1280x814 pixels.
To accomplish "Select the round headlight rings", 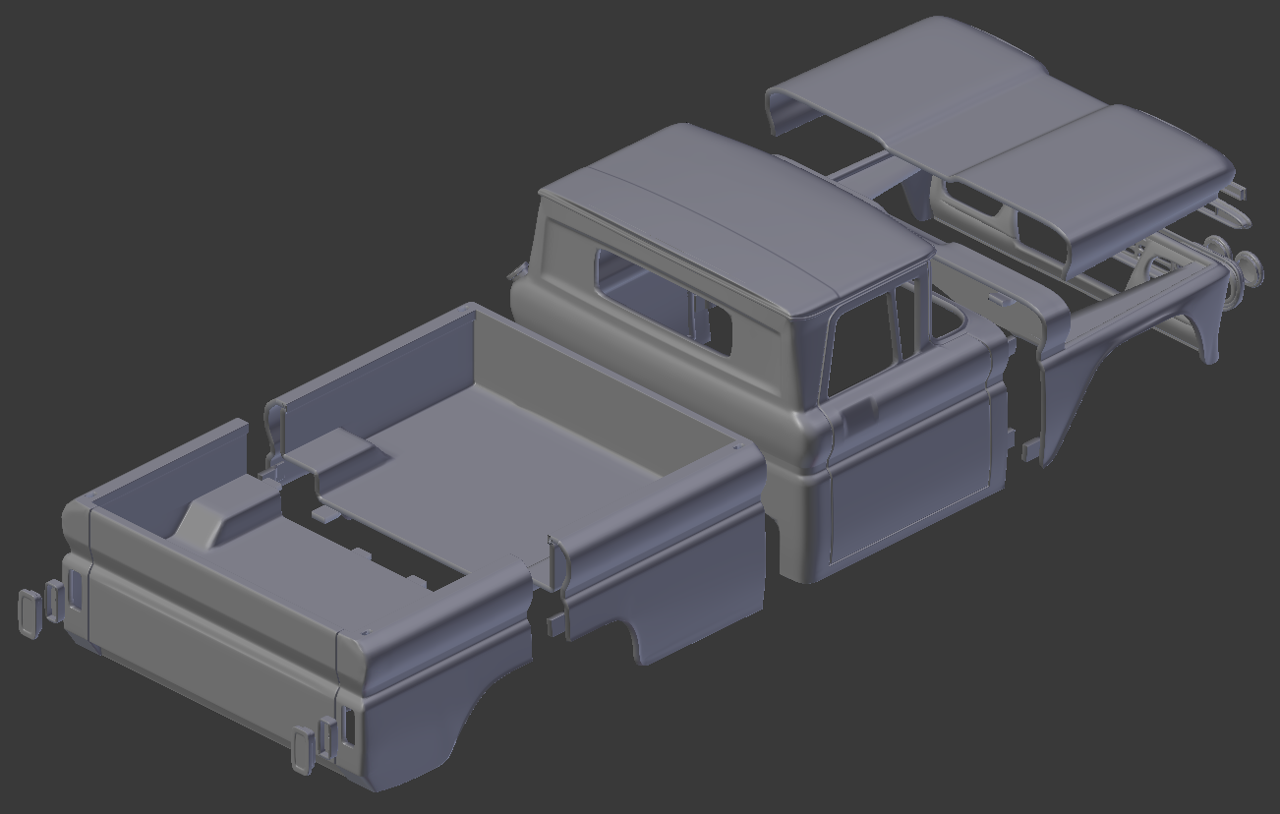I will tap(1234, 261).
